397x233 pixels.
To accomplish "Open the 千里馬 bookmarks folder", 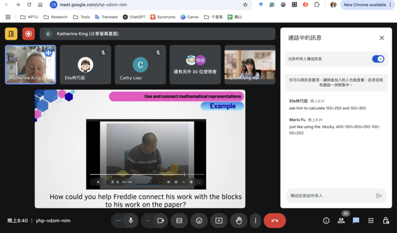I will tap(213, 17).
